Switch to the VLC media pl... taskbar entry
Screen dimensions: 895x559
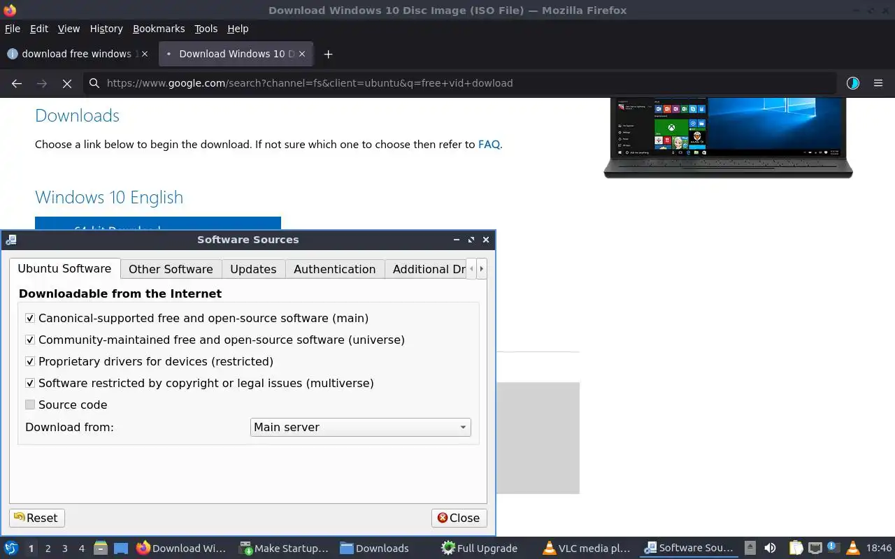click(x=587, y=549)
